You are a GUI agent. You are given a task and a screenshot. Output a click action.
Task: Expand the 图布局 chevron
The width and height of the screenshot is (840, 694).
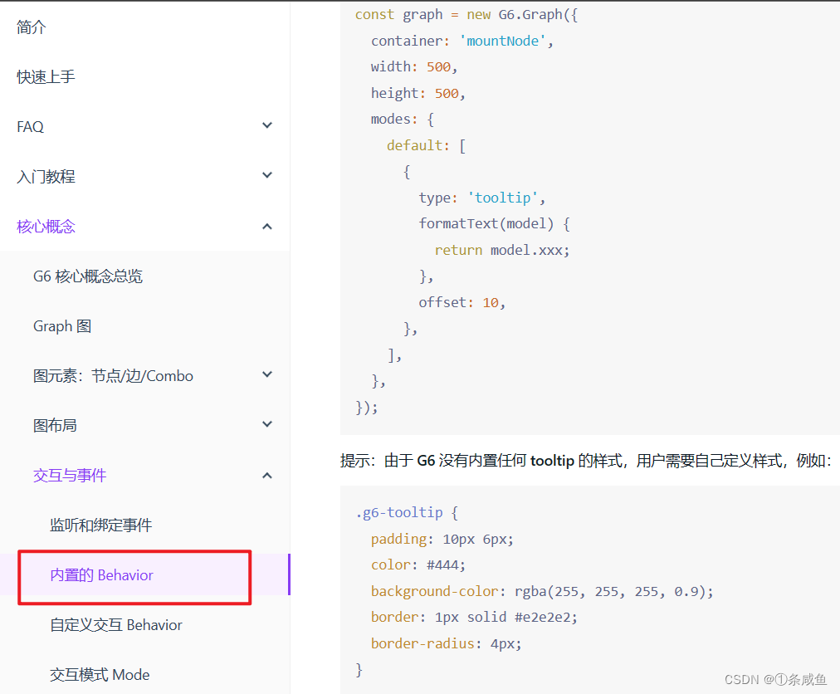tap(266, 424)
